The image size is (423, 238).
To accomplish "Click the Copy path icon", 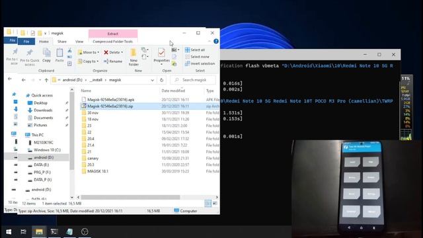I will tap(69, 57).
